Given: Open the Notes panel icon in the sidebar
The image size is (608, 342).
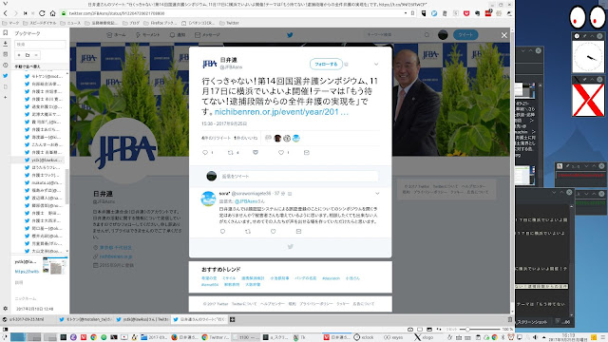Looking at the screenshot, I should click(5, 54).
